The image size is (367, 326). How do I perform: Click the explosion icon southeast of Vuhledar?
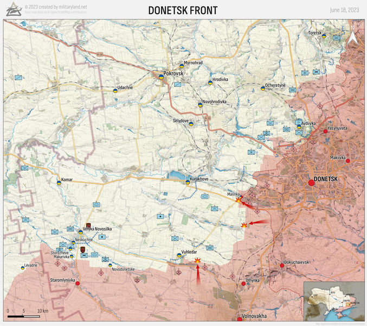pyautogui.click(x=198, y=261)
